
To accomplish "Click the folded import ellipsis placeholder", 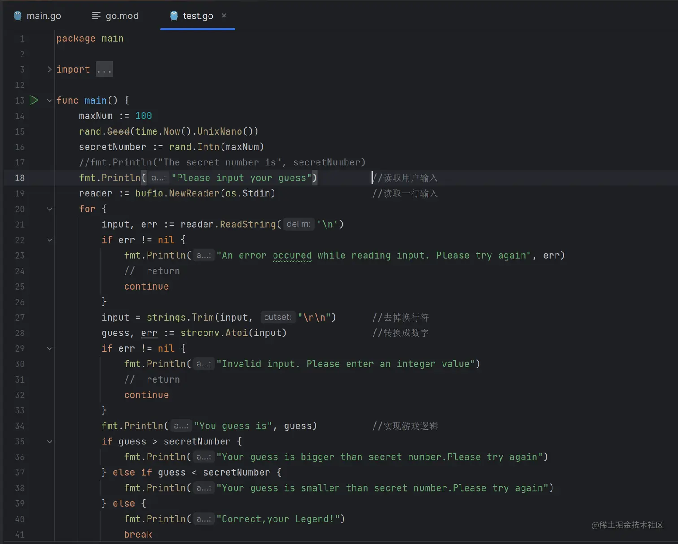I will (x=104, y=70).
